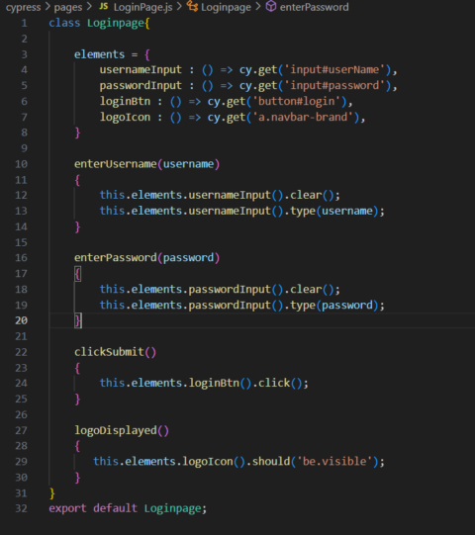Image resolution: width=475 pixels, height=535 pixels.
Task: Click export default Loginpage statement
Action: (x=128, y=508)
